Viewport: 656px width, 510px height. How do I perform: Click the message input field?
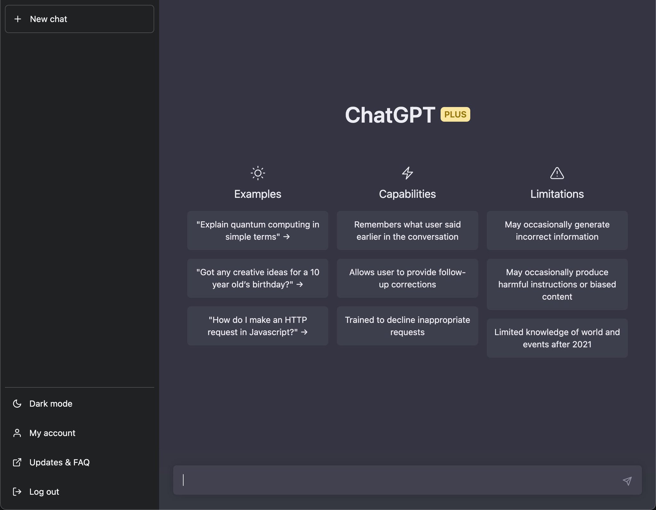coord(384,481)
